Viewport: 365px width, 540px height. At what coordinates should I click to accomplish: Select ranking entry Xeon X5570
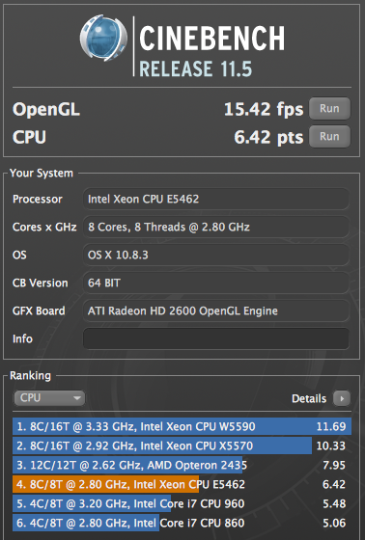[182, 445]
